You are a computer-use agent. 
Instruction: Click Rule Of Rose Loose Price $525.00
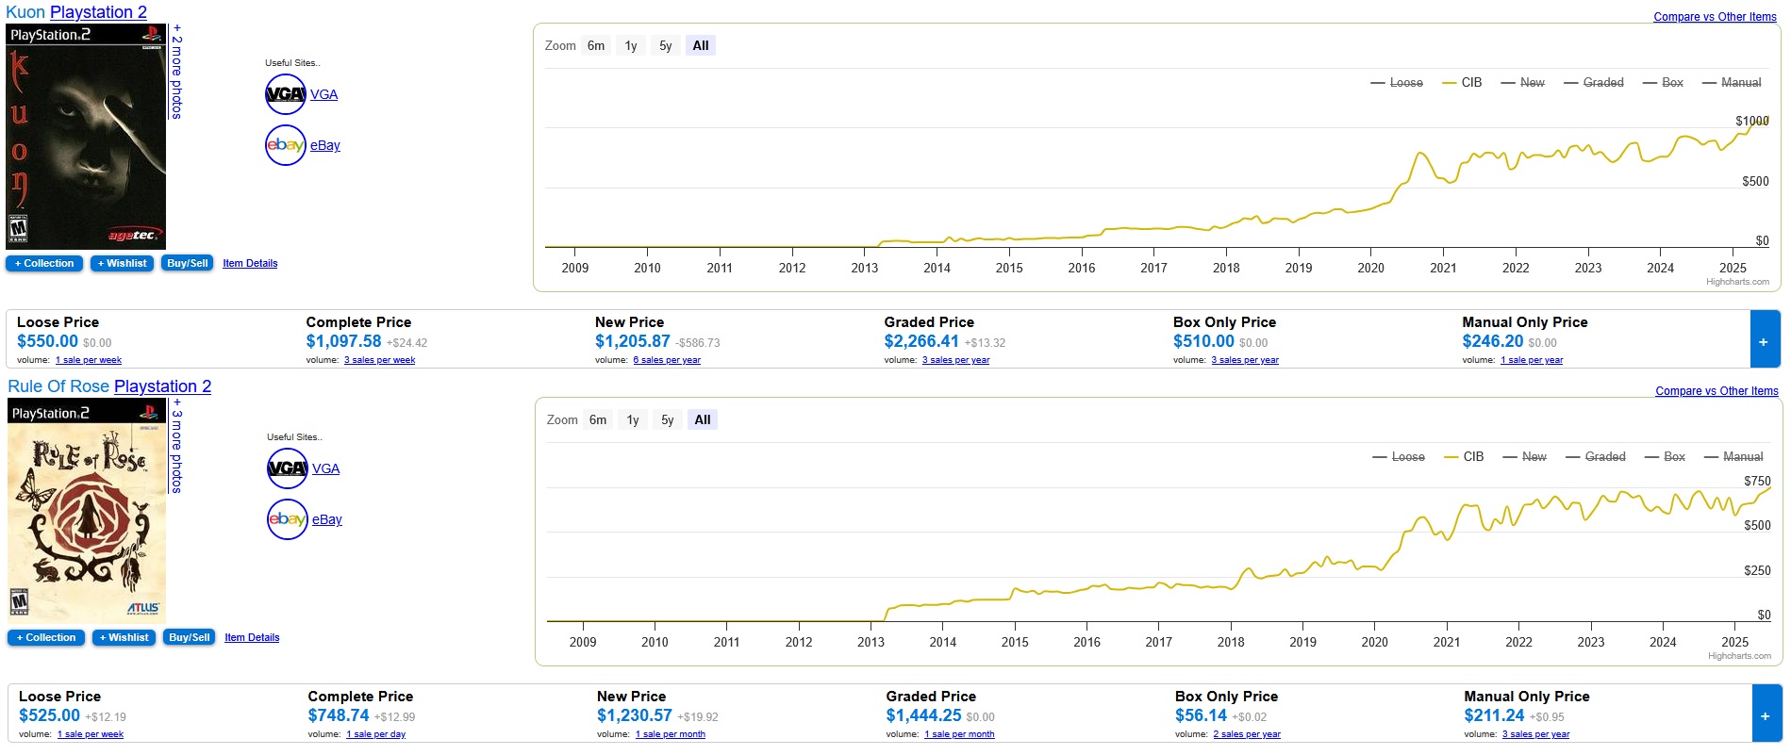click(x=50, y=715)
